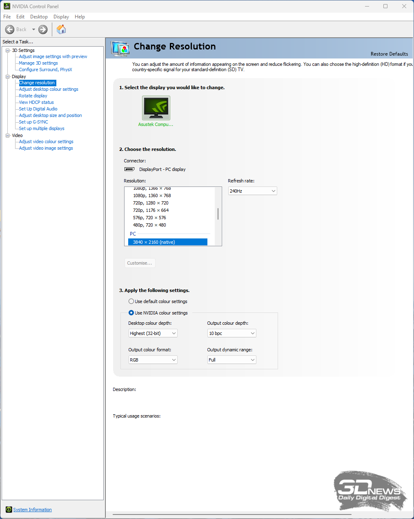Click the horizontal scrollbar at panel bottom
The height and width of the screenshot is (519, 414).
(232, 514)
